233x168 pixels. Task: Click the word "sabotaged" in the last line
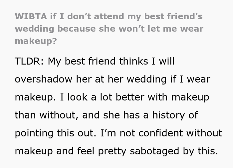click(154, 151)
